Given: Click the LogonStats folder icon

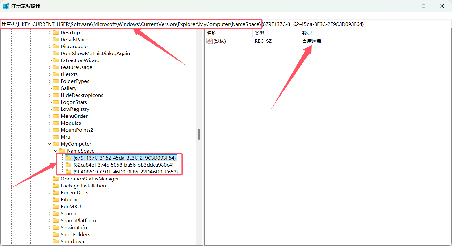Looking at the screenshot, I should coord(56,102).
